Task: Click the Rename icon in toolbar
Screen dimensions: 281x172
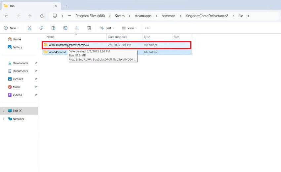Action: pos(65,28)
